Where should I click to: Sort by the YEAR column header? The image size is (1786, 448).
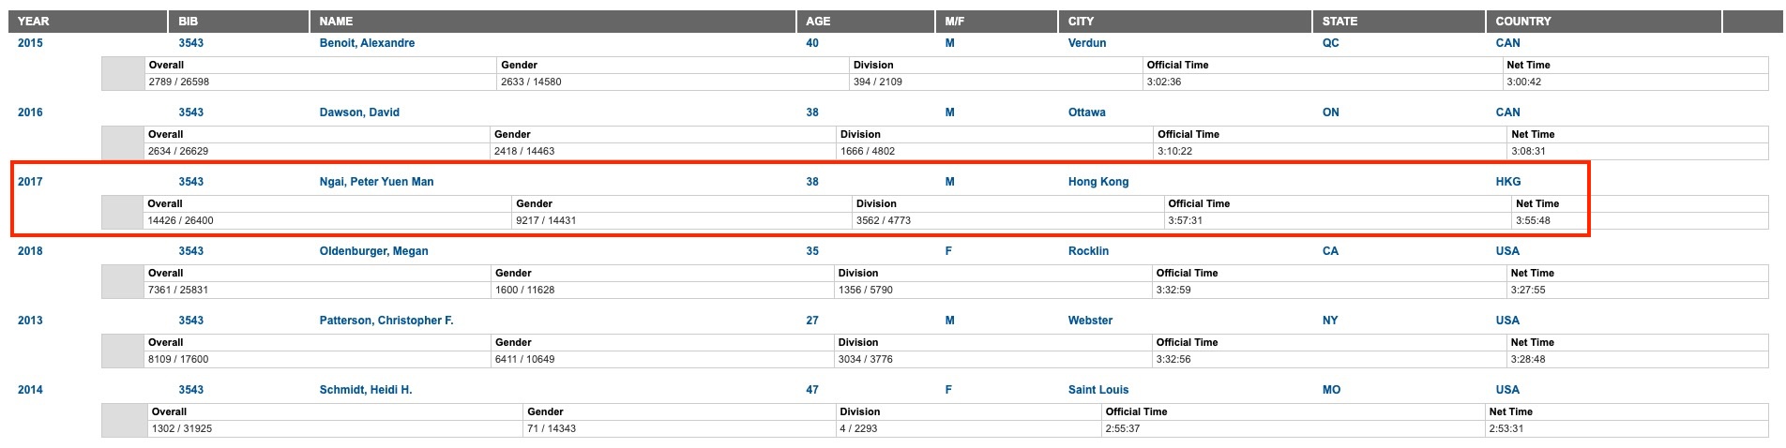(34, 21)
